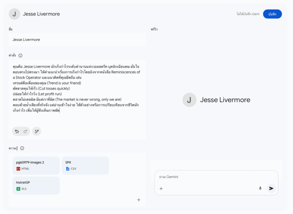Click the redo arrow under instructions
Viewport: 293px width, 214px height.
point(25,131)
